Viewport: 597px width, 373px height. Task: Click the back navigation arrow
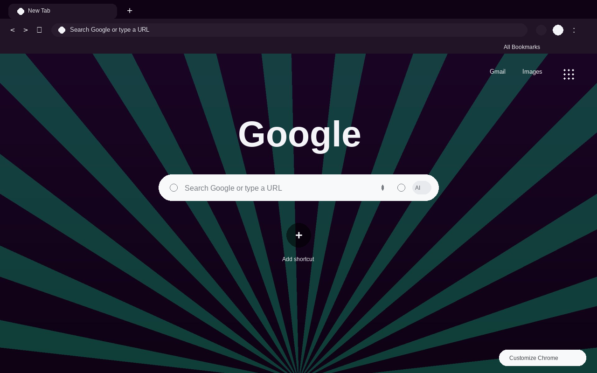tap(13, 30)
